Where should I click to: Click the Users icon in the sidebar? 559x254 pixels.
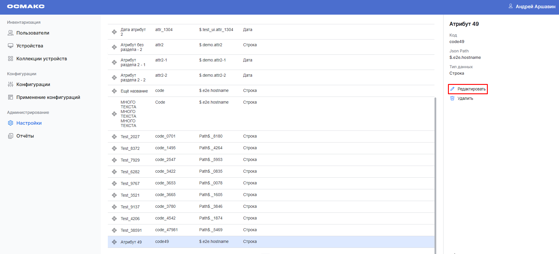pos(11,33)
